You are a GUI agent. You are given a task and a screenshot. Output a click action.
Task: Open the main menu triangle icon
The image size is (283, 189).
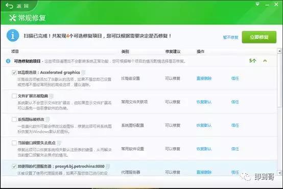coord(257,4)
